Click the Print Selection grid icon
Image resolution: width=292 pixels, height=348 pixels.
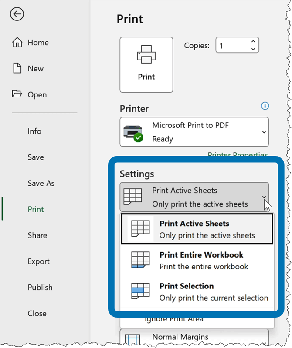point(140,291)
